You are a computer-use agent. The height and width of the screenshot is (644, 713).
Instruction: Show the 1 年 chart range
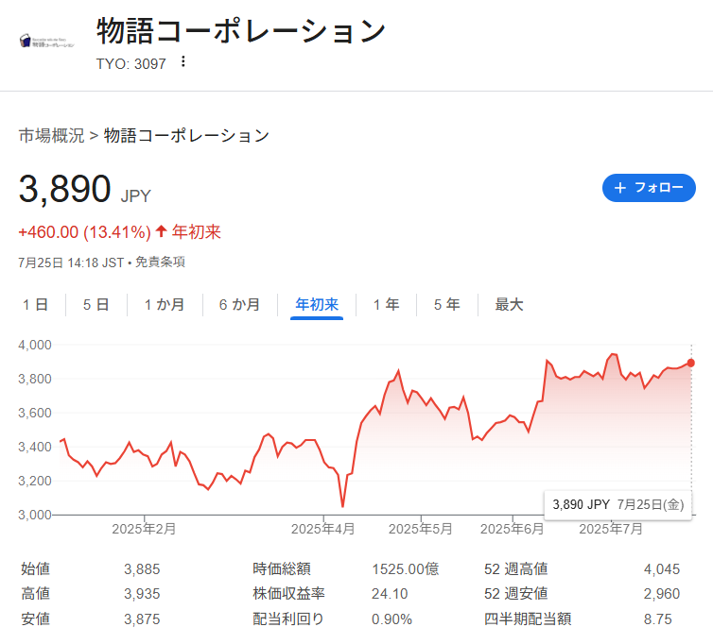click(386, 304)
